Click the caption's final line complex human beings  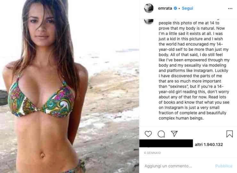tap(181, 118)
